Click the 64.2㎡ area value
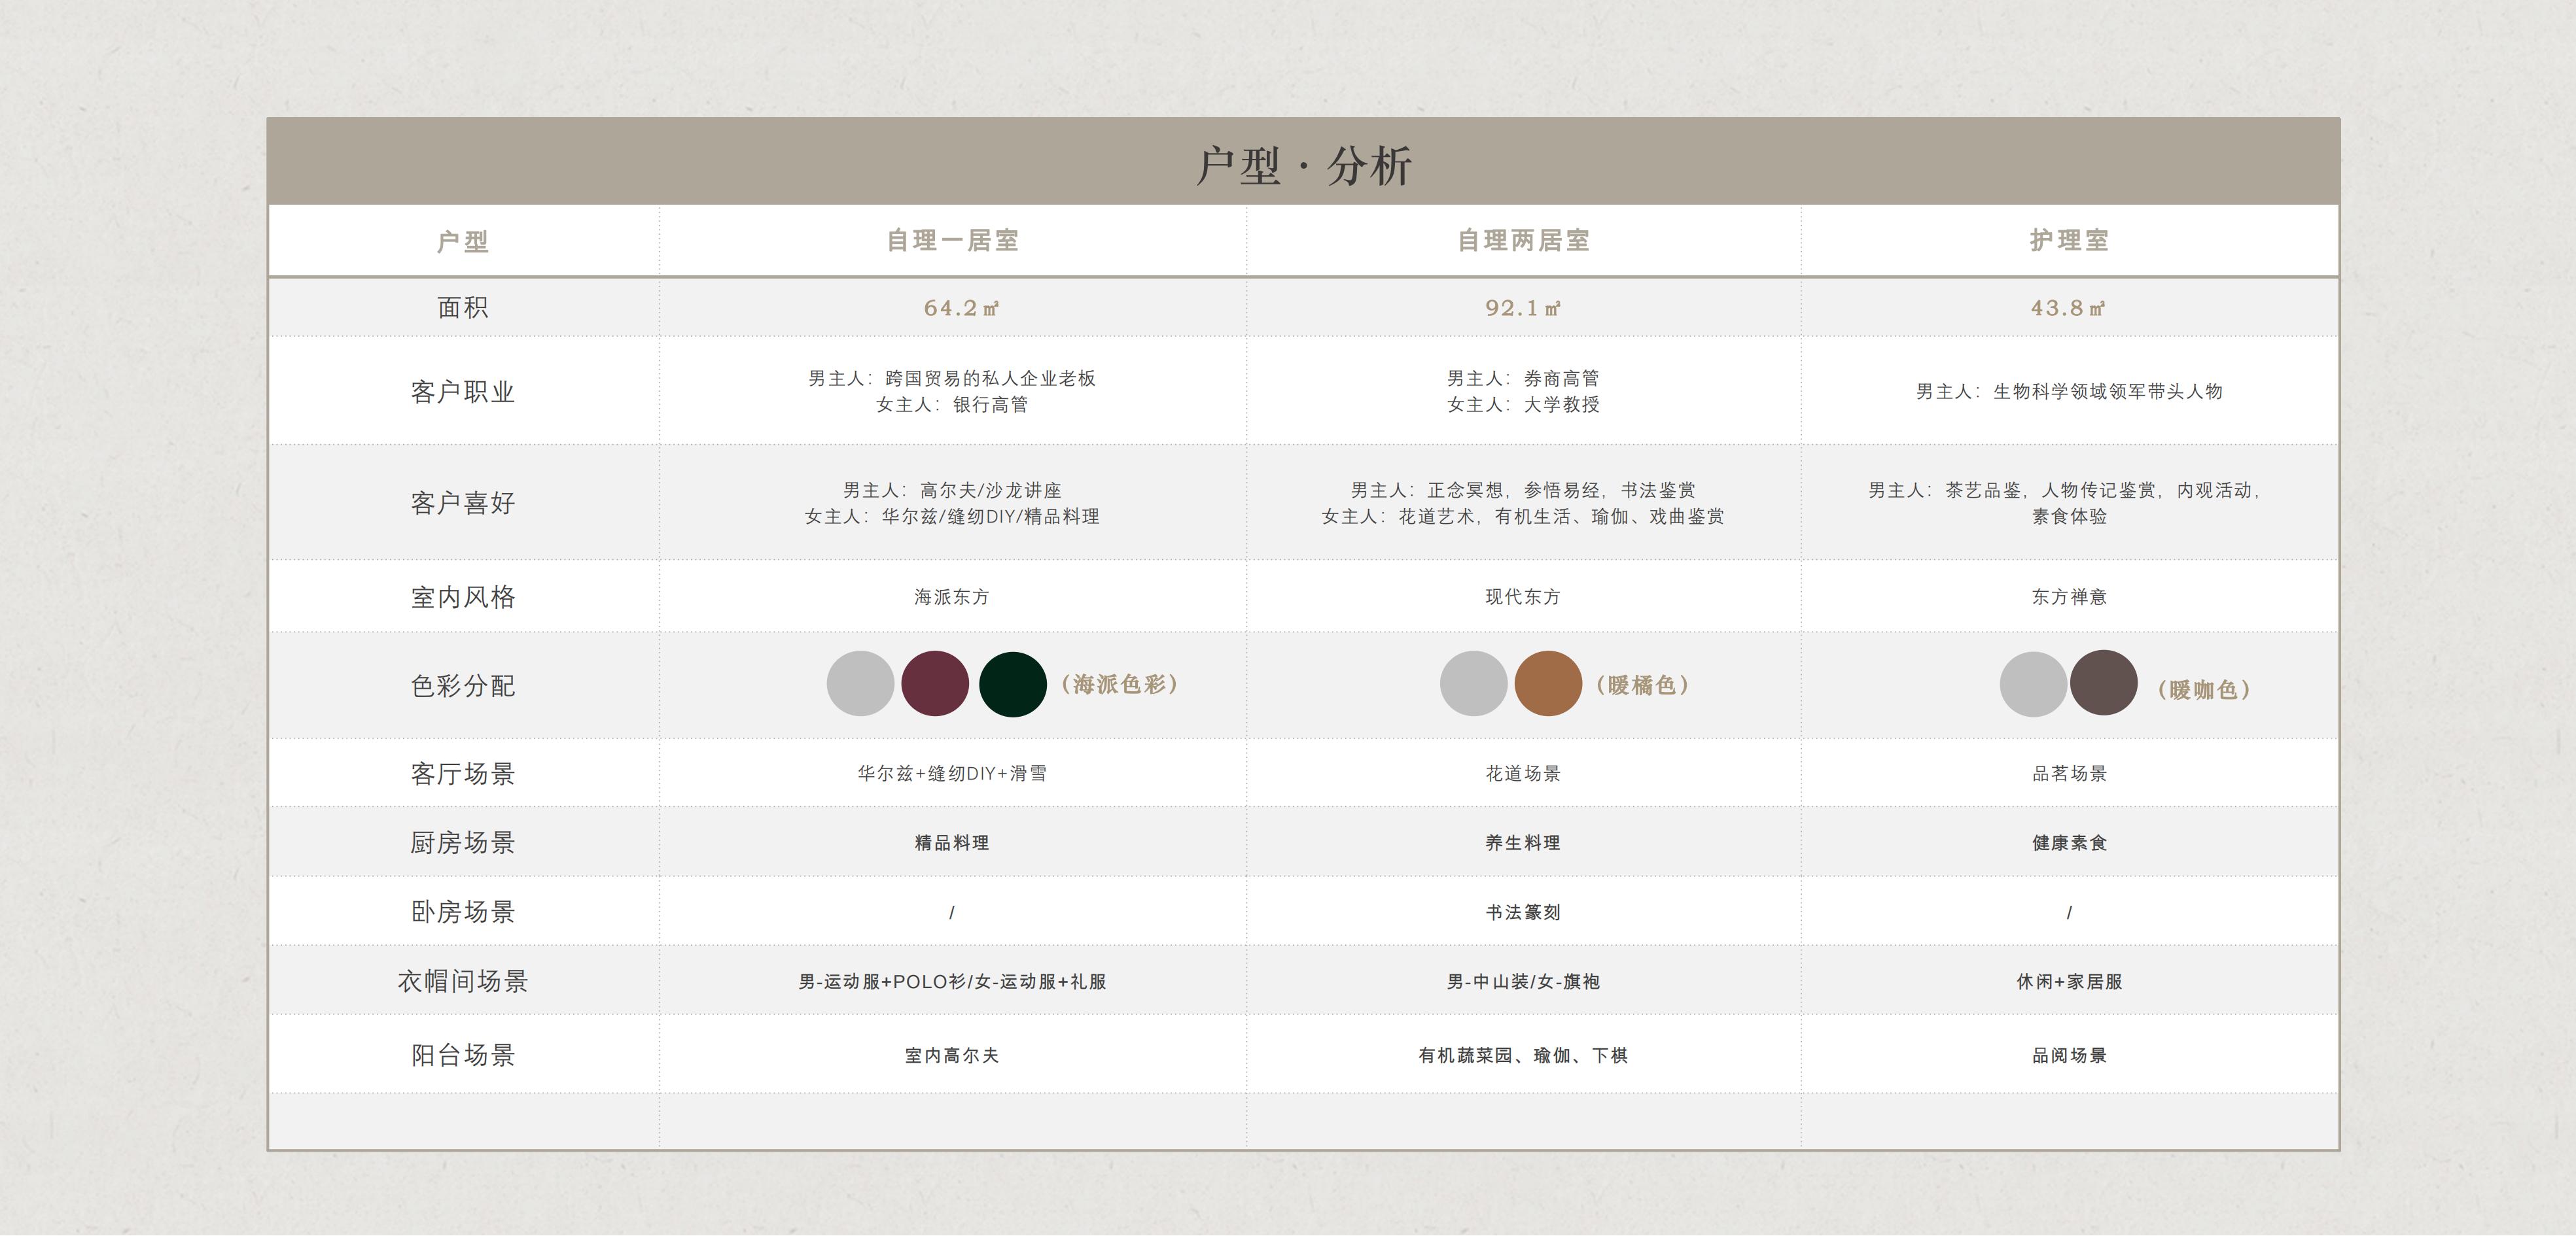 960,308
